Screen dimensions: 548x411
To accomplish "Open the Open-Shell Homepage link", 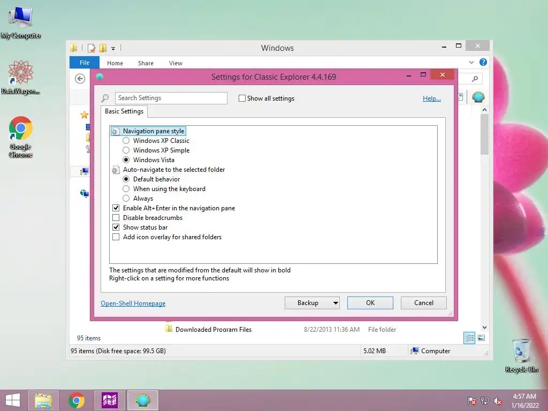I will tap(133, 303).
